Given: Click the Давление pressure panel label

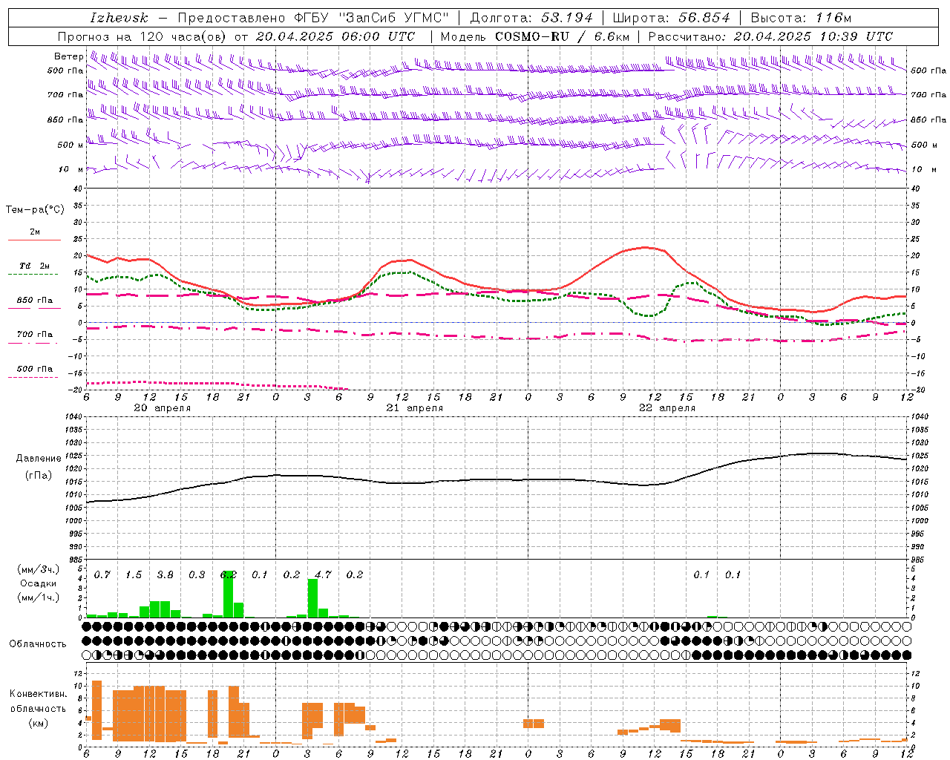Looking at the screenshot, I should [x=39, y=458].
